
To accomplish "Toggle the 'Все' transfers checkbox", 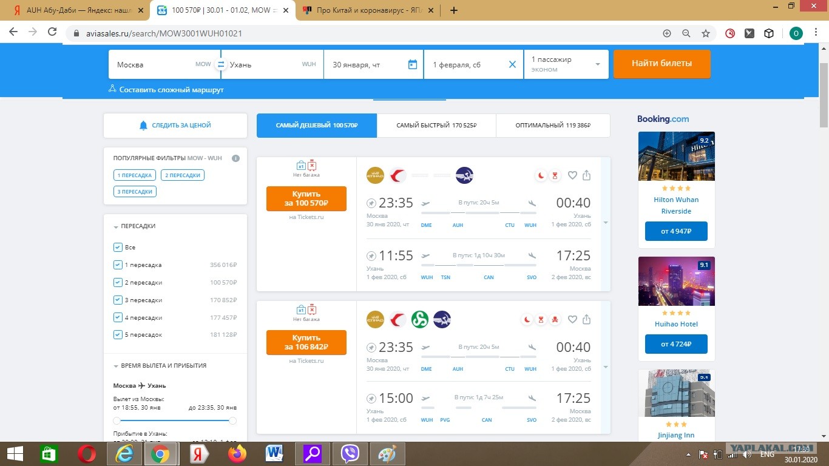I will tap(118, 247).
